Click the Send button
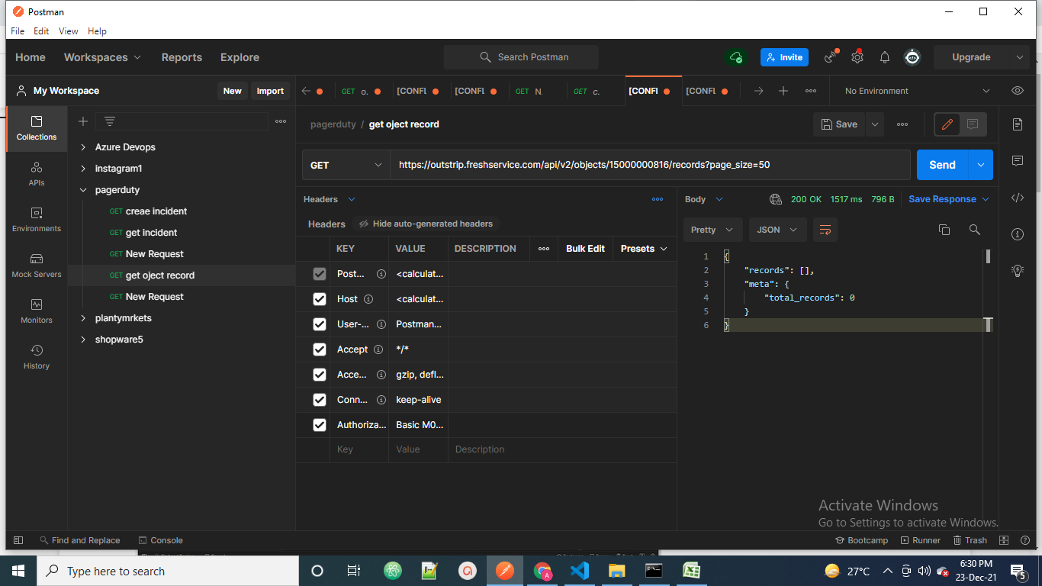This screenshot has width=1042, height=586. [x=942, y=165]
